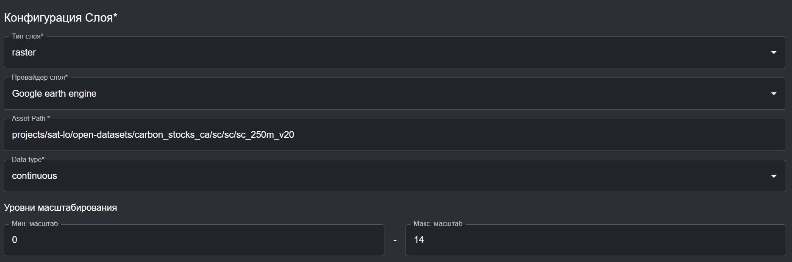Open the data type combo showing "continuous"
The image size is (792, 262).
[381, 176]
